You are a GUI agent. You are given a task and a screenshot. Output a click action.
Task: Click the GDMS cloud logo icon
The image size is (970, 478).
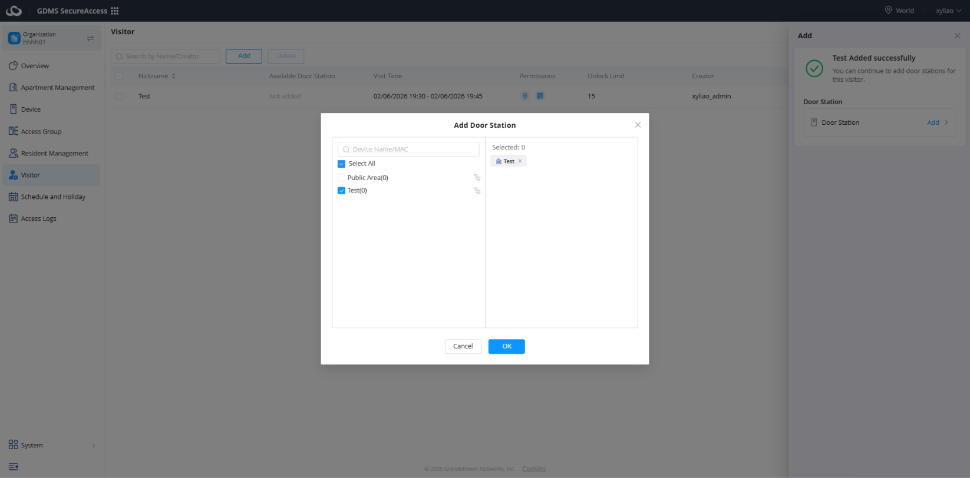coord(14,11)
